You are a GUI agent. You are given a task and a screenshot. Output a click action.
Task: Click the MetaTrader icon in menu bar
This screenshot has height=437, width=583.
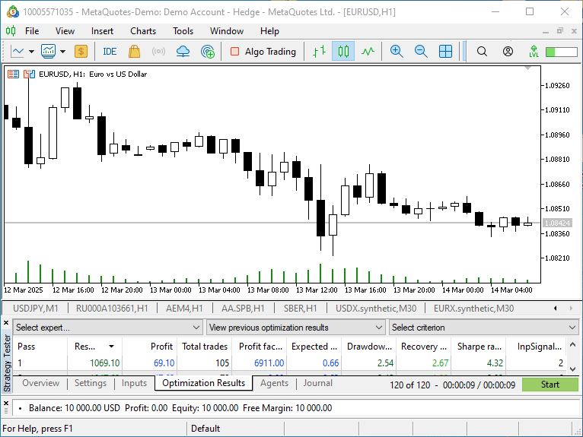(11, 31)
